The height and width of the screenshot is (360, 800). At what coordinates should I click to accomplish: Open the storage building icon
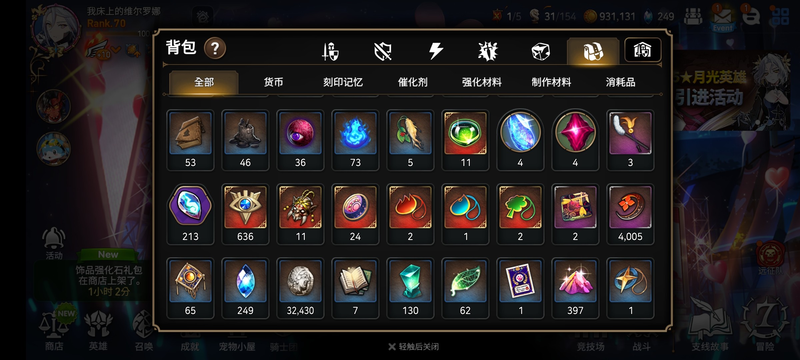tap(643, 50)
